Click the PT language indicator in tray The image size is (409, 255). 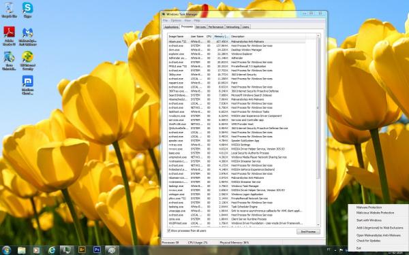(x=329, y=250)
